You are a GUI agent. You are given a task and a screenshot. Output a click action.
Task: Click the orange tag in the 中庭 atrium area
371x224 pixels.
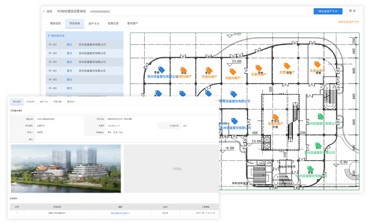tap(275, 117)
